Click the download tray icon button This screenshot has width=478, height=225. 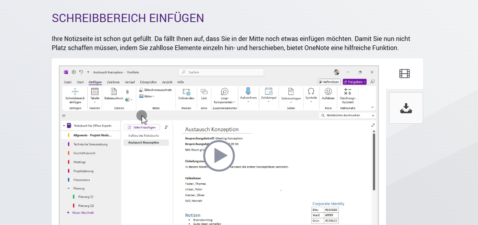pyautogui.click(x=406, y=108)
